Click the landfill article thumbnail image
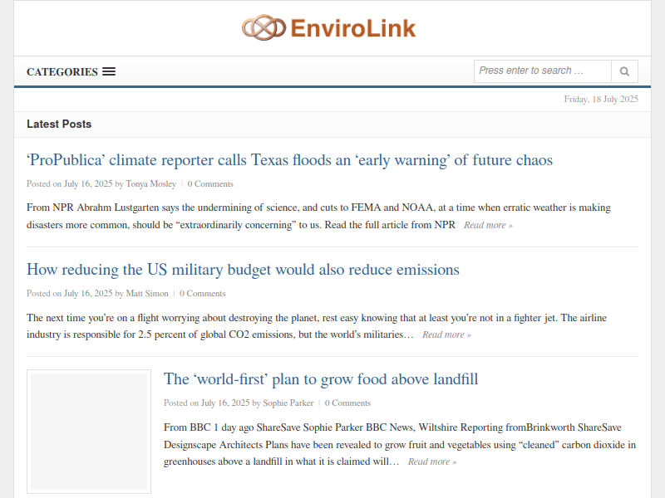Viewport: 665px width, 498px height. point(88,432)
